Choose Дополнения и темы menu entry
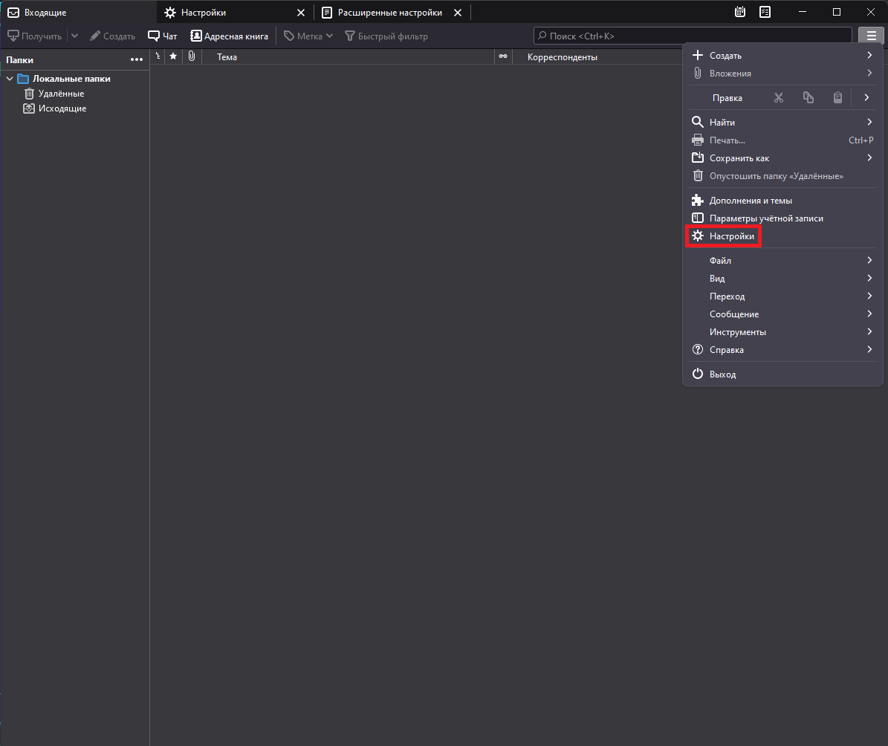Viewport: 888px width, 746px height. 750,201
